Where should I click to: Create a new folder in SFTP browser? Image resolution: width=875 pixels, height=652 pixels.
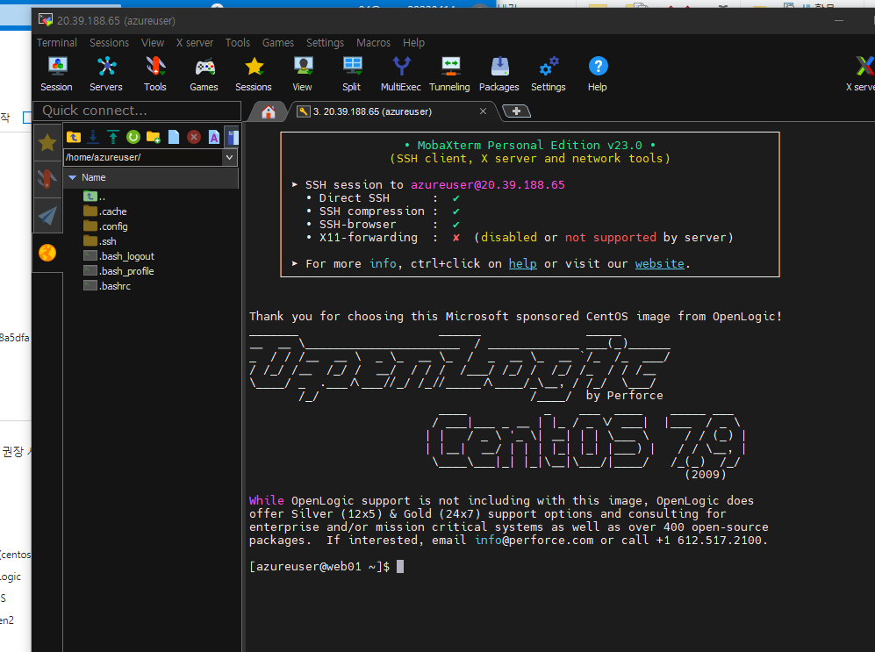(x=154, y=137)
